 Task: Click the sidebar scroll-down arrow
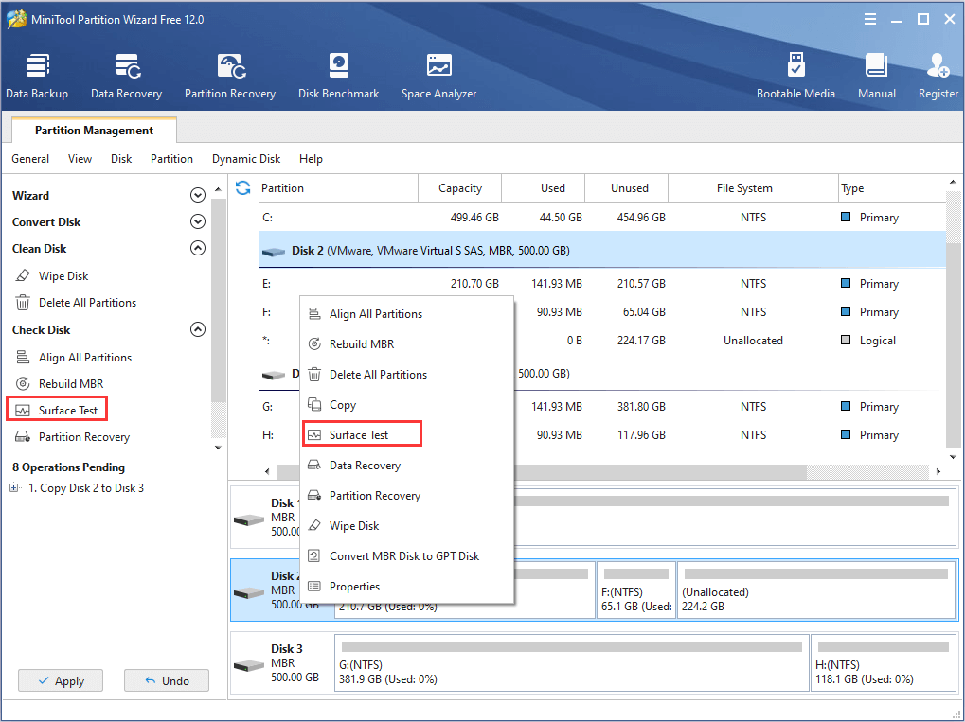[x=218, y=447]
